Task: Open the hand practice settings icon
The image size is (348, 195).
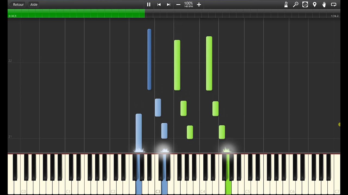Action: [x=324, y=4]
